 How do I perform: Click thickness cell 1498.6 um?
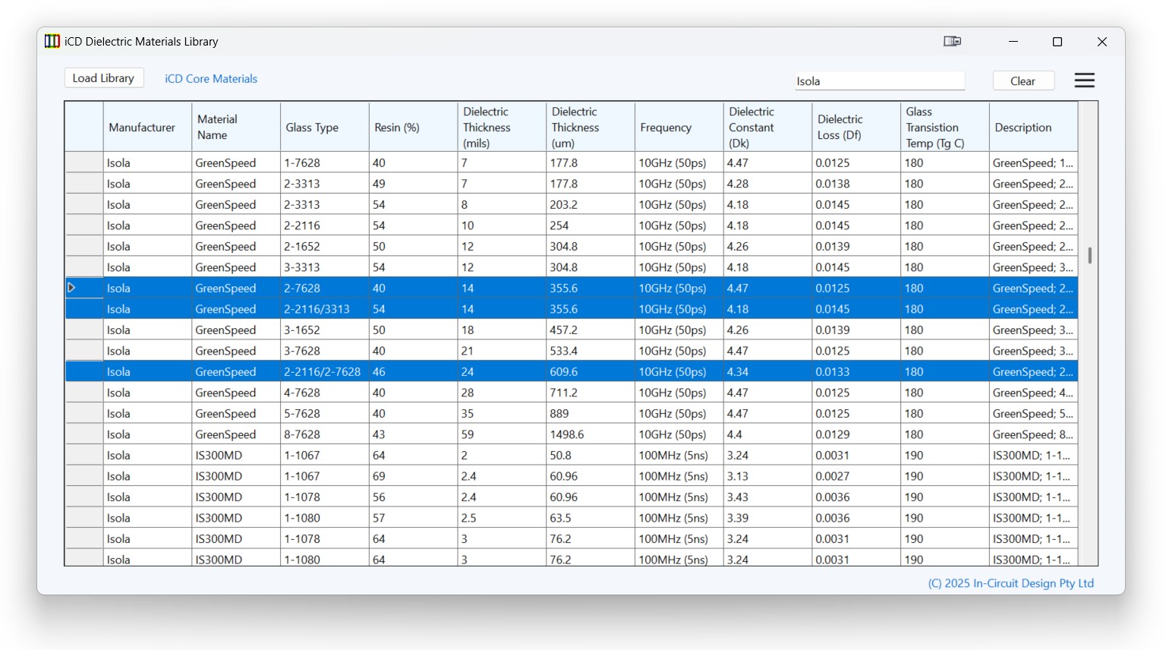click(x=591, y=434)
